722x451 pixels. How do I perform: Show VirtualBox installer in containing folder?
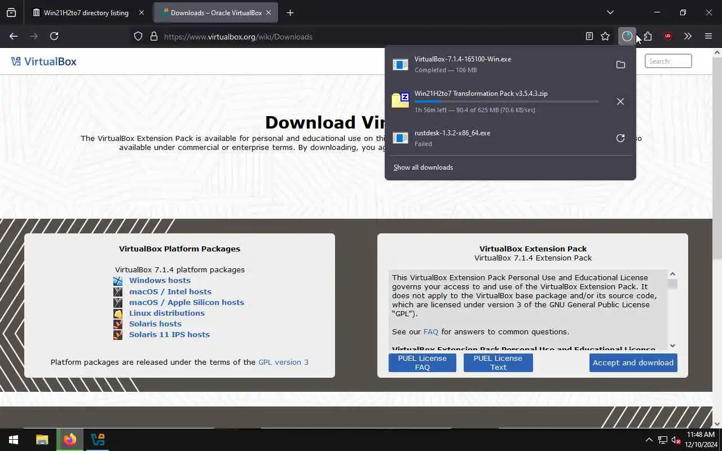click(620, 65)
